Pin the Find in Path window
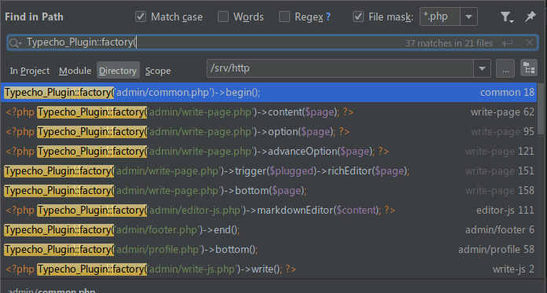Image resolution: width=547 pixels, height=293 pixels. click(x=530, y=16)
